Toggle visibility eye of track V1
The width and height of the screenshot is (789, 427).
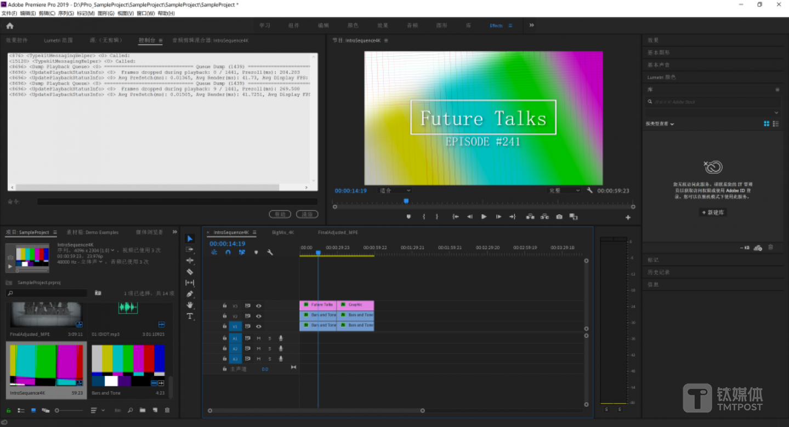pyautogui.click(x=258, y=326)
